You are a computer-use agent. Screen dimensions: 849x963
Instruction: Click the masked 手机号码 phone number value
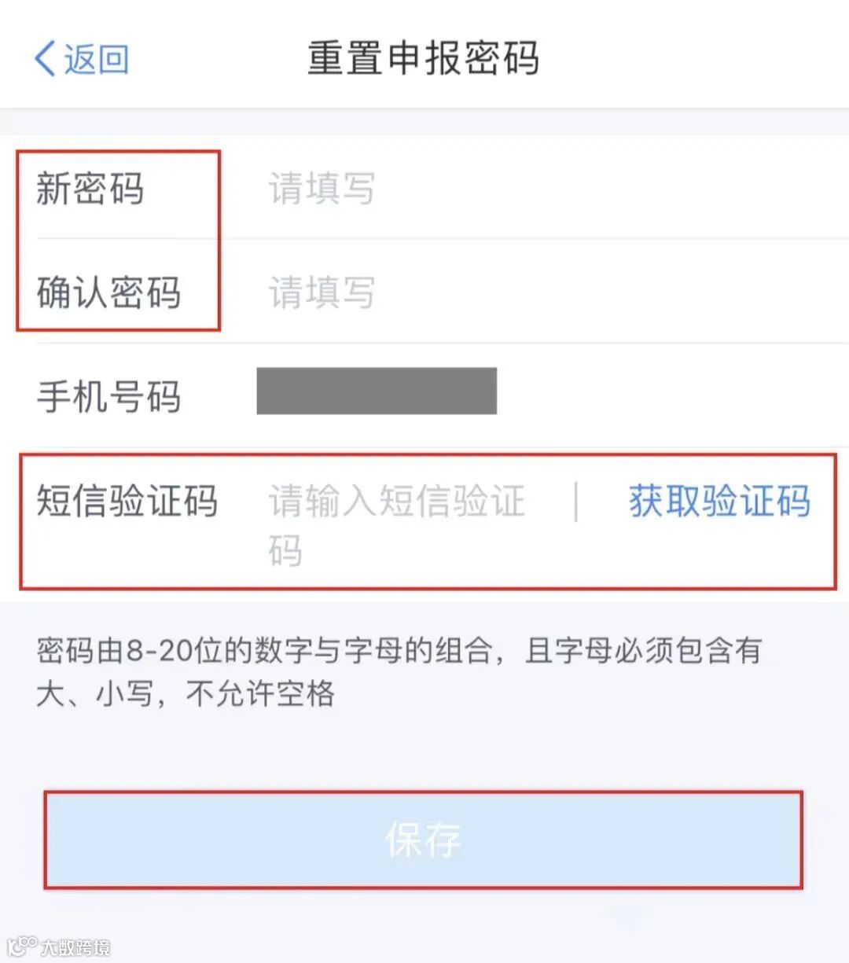click(x=377, y=391)
